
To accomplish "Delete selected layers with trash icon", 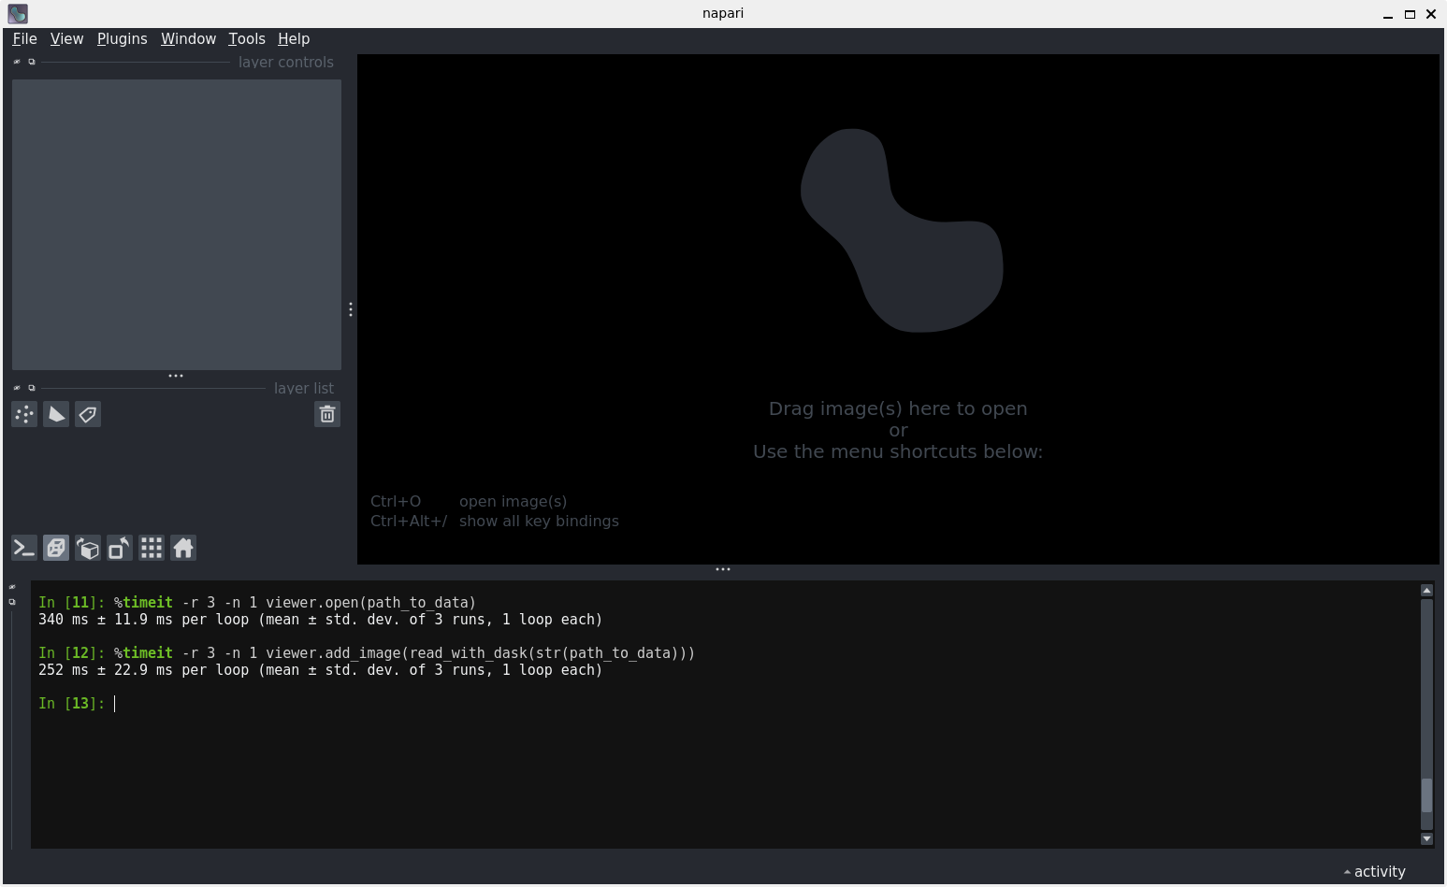I will pos(327,414).
